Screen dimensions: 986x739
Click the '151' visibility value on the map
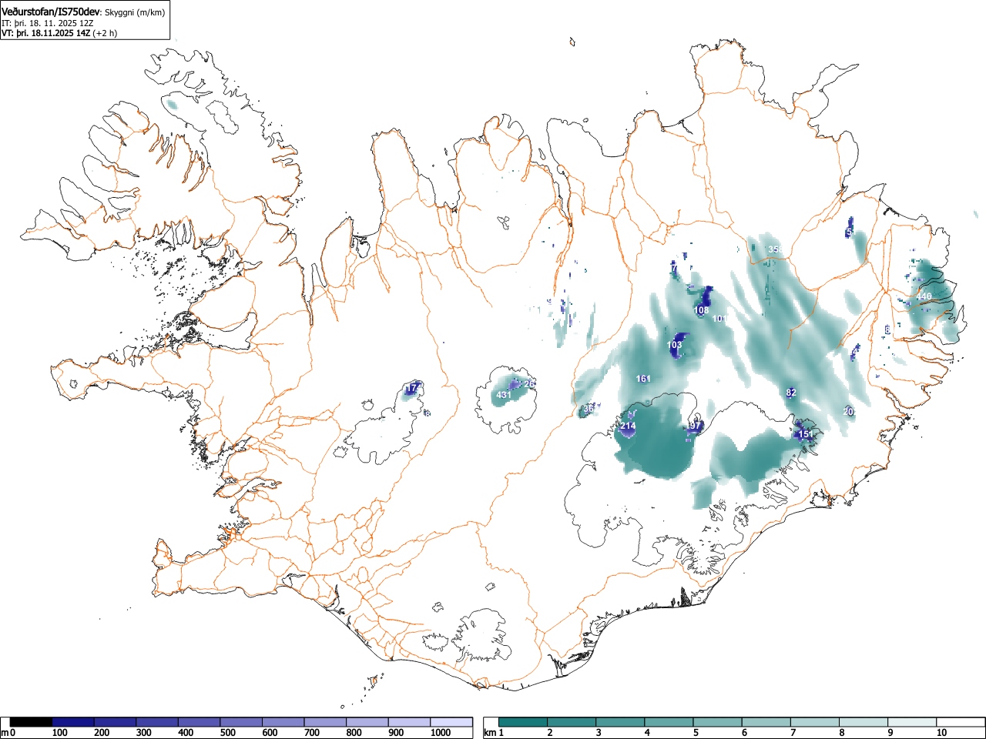[x=806, y=435]
